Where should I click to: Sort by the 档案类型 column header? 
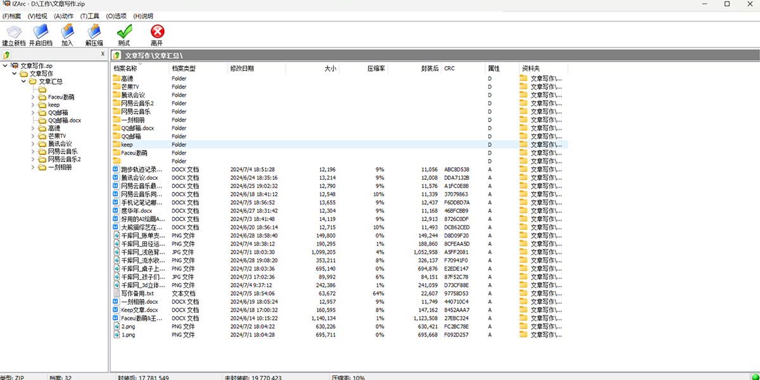click(198, 68)
